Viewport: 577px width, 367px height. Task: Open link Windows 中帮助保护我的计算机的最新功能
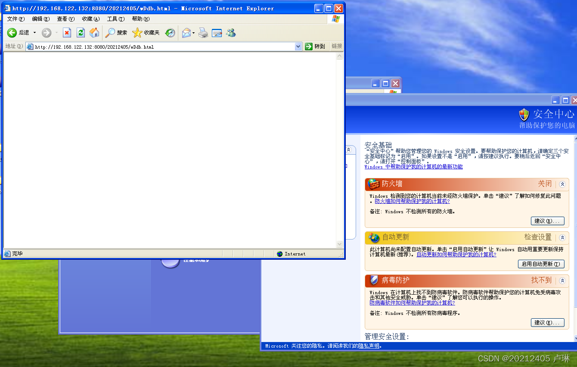click(414, 167)
